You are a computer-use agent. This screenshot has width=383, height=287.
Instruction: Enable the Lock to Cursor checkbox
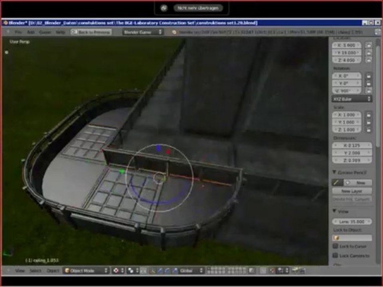click(x=336, y=246)
